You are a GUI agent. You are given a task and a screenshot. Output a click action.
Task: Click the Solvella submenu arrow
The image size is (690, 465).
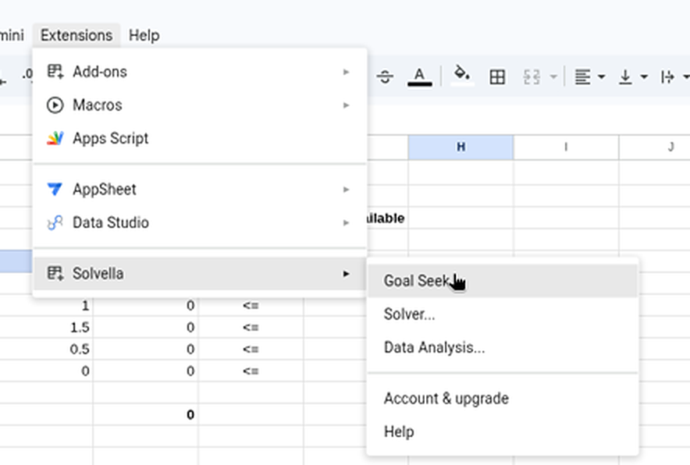click(347, 274)
